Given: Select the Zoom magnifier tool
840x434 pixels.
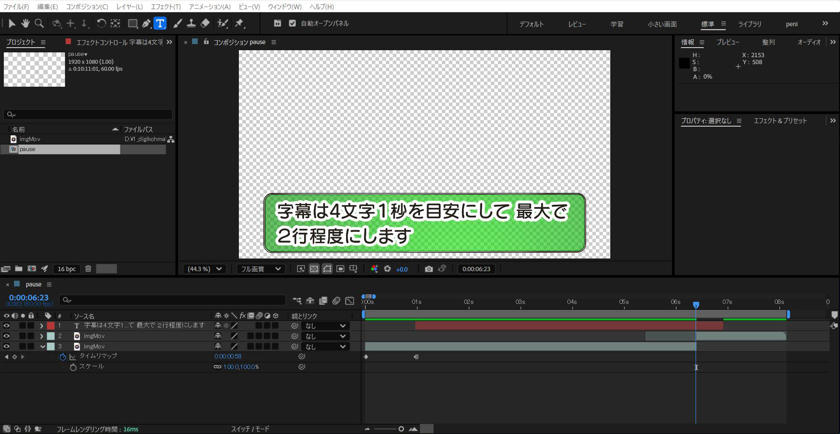Looking at the screenshot, I should 39,24.
